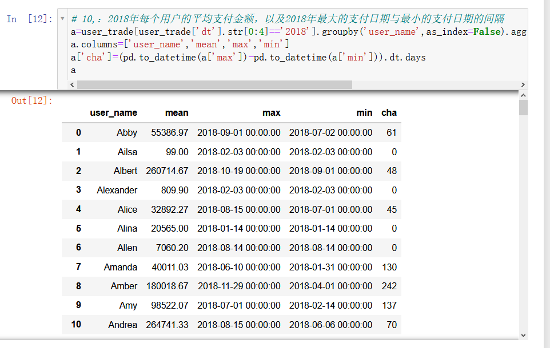Select the mean value 7060.20
This screenshot has height=348, width=550.
pos(172,248)
